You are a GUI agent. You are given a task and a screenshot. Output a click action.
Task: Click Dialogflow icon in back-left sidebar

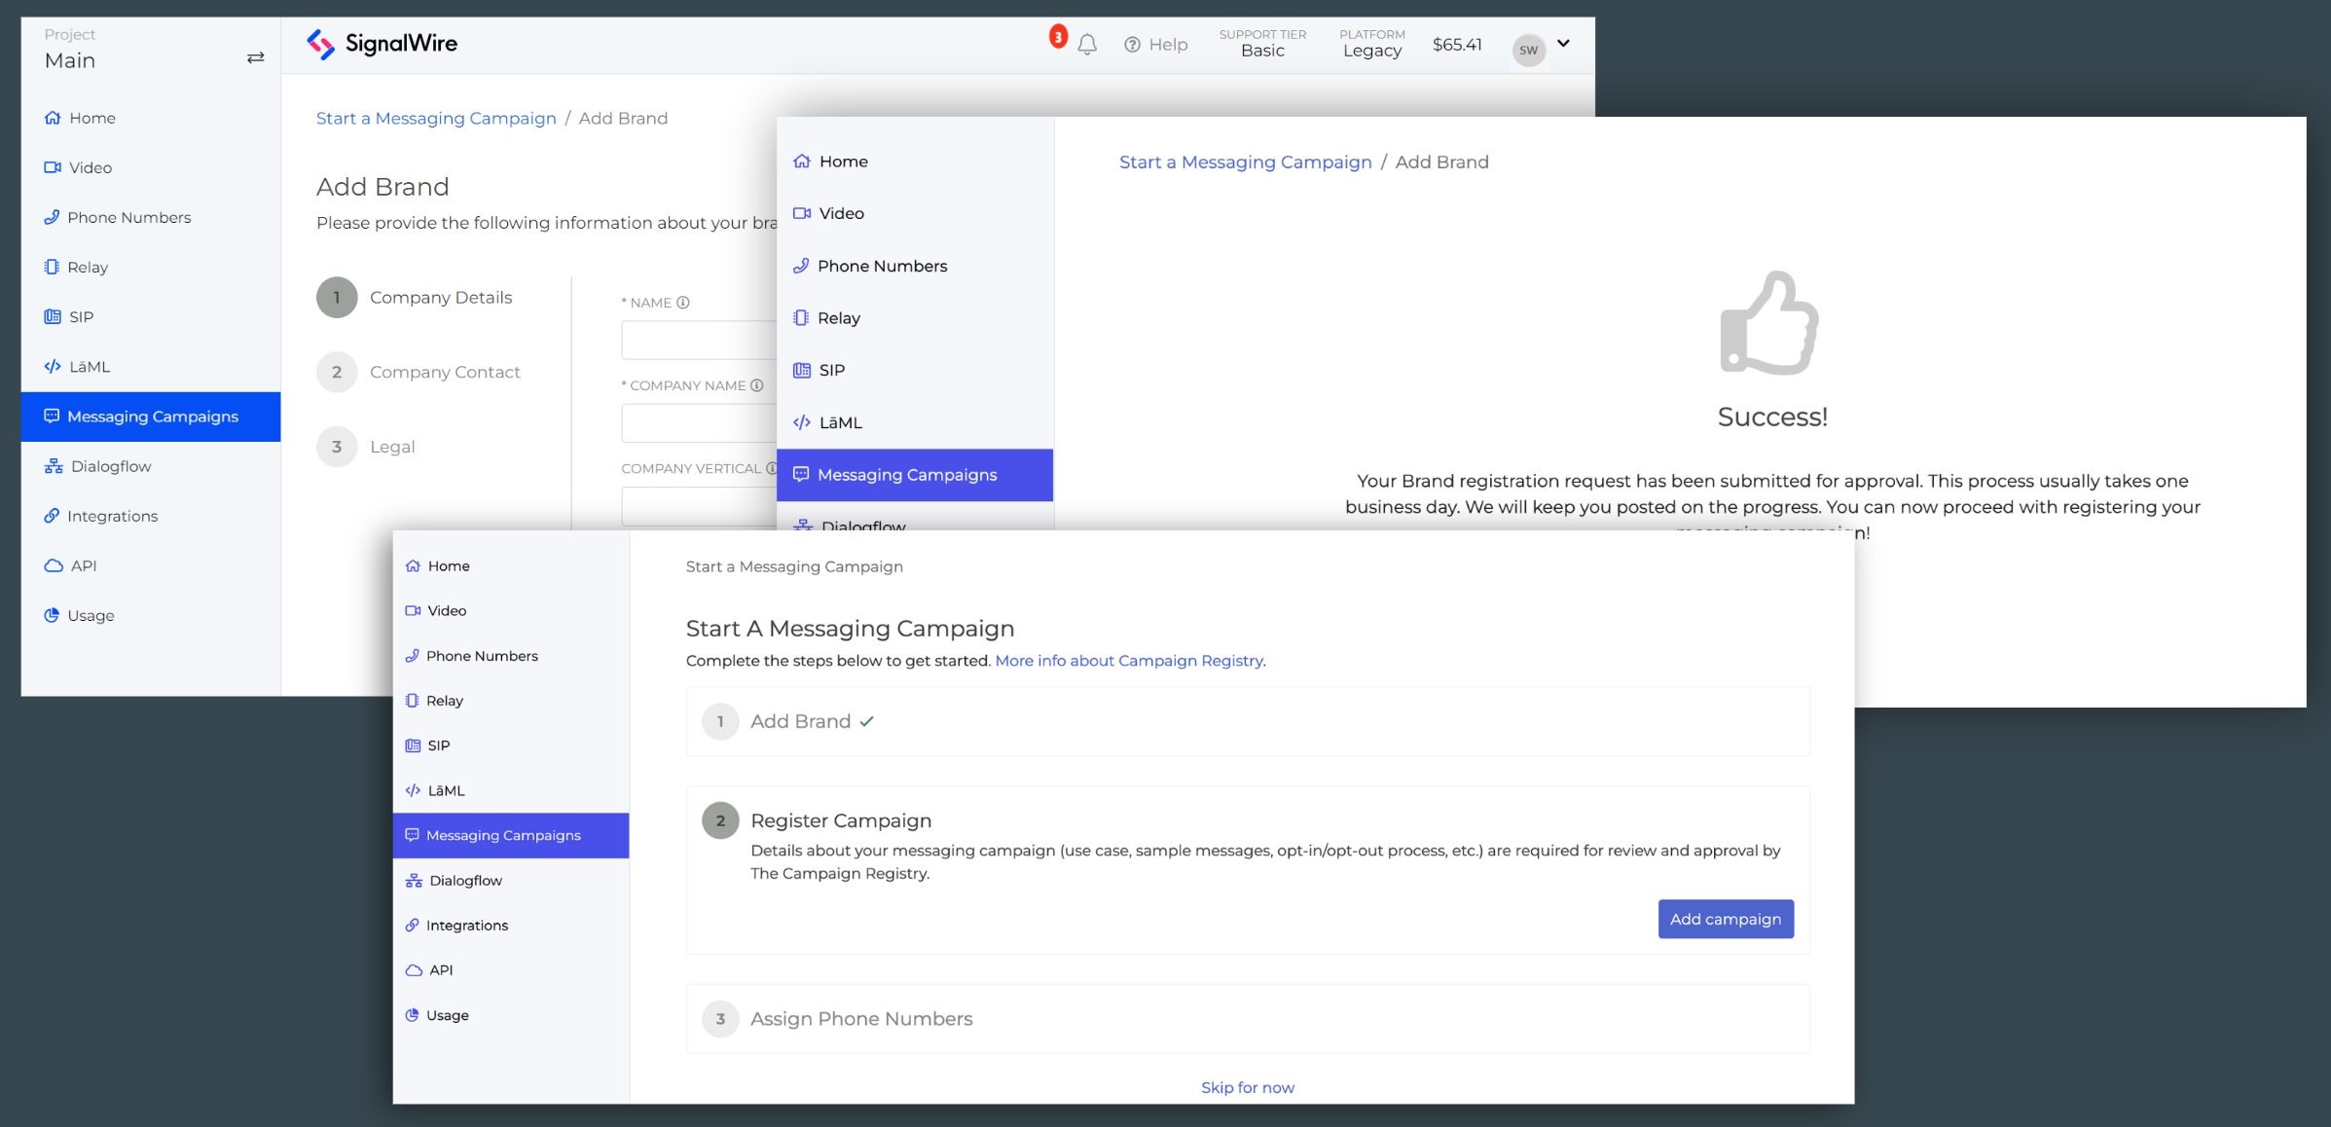tap(54, 466)
